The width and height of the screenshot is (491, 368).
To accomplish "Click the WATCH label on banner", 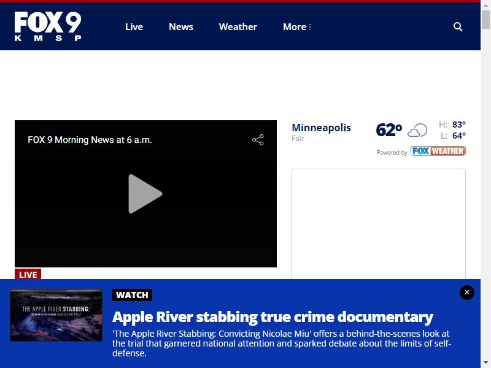I will (x=132, y=295).
